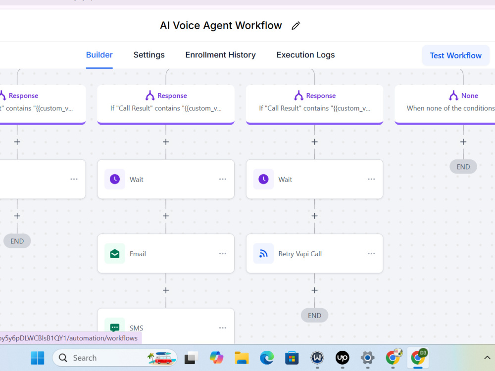Viewport: 495px width, 371px height.
Task: Select the None branch card
Action: (x=445, y=105)
